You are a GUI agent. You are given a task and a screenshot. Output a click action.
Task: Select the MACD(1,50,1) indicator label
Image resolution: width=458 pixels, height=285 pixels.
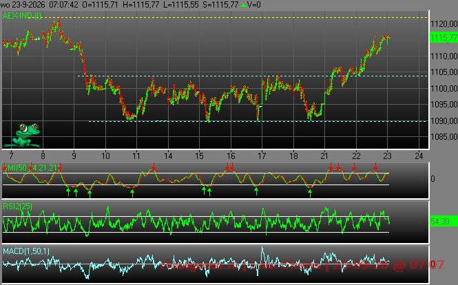[26, 251]
